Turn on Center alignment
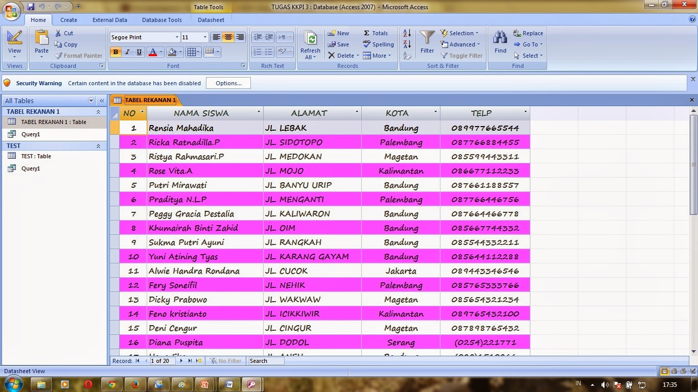This screenshot has height=392, width=698. (228, 37)
